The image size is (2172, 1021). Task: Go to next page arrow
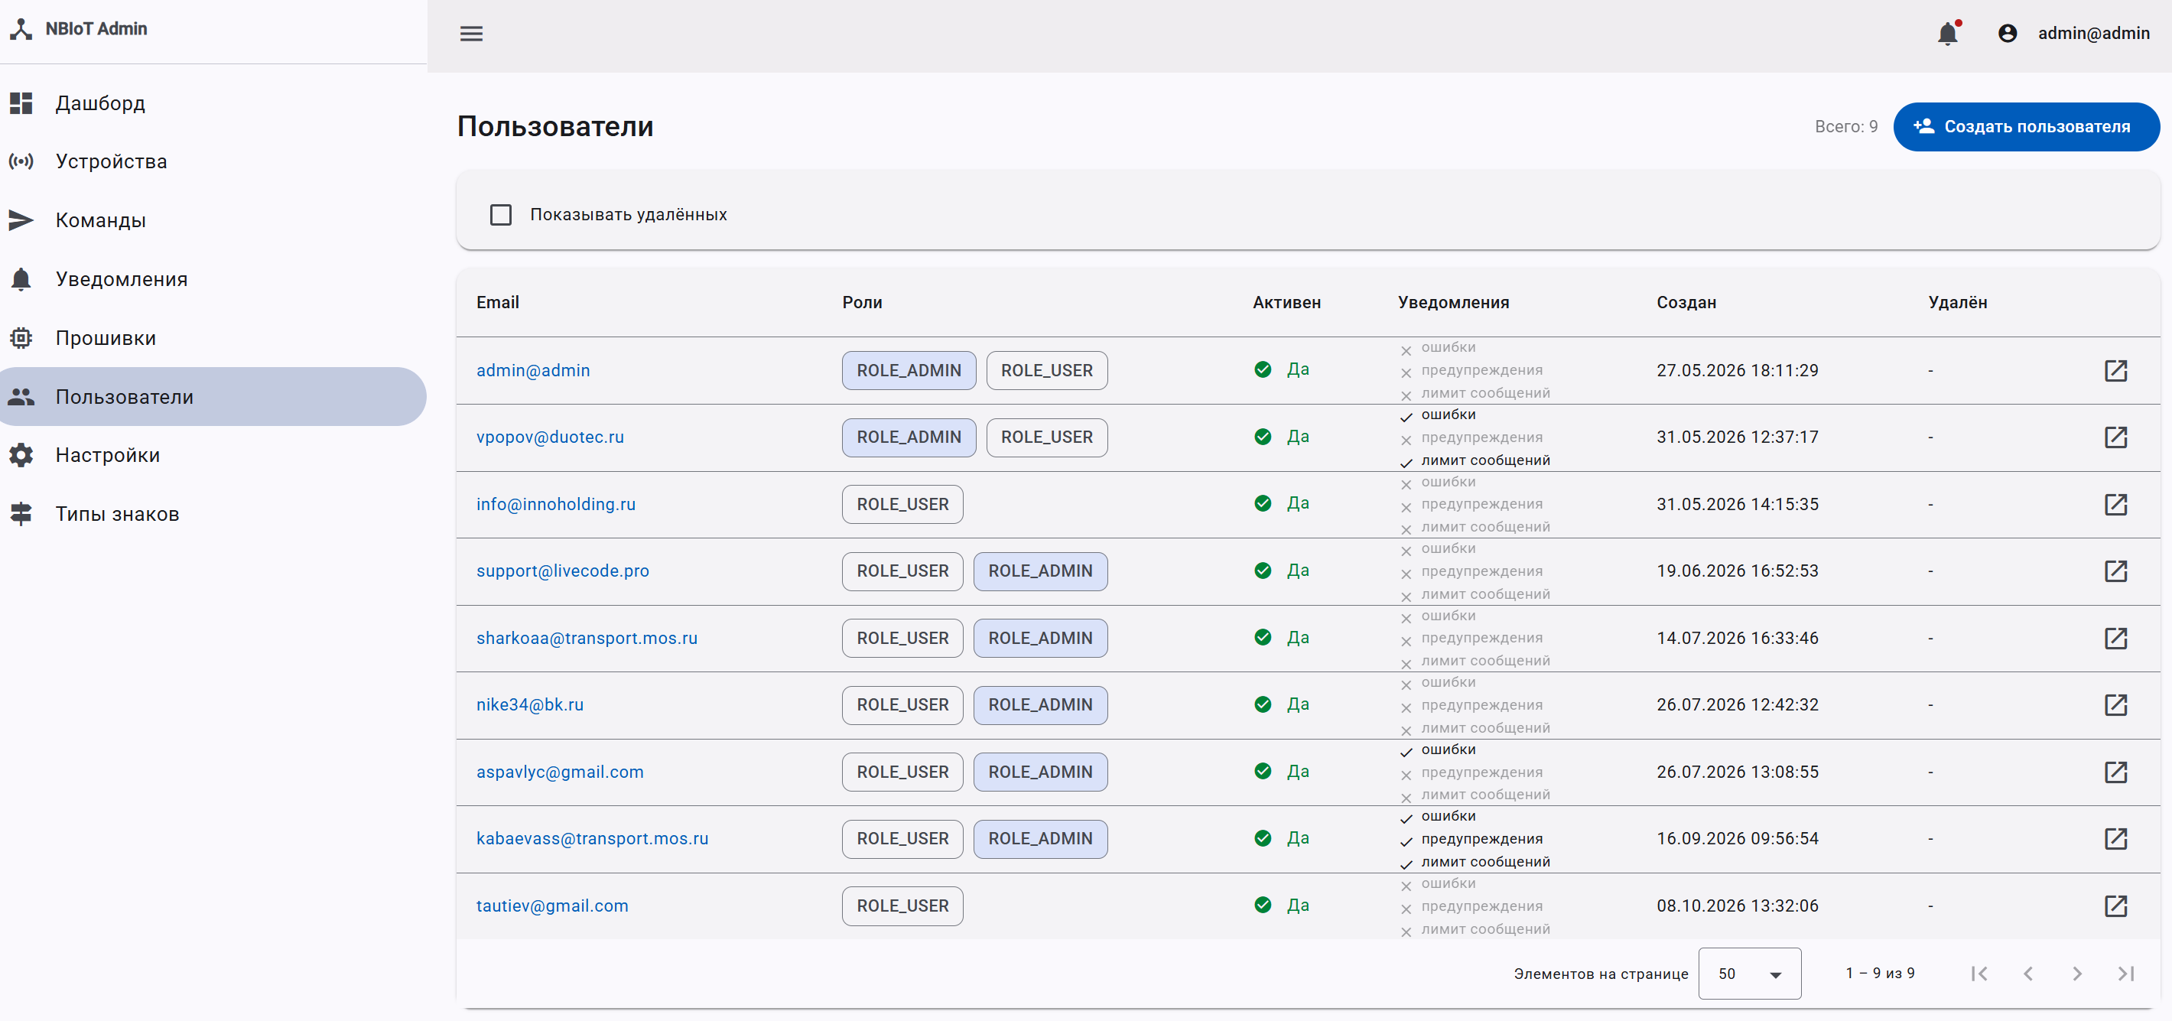(x=2078, y=974)
